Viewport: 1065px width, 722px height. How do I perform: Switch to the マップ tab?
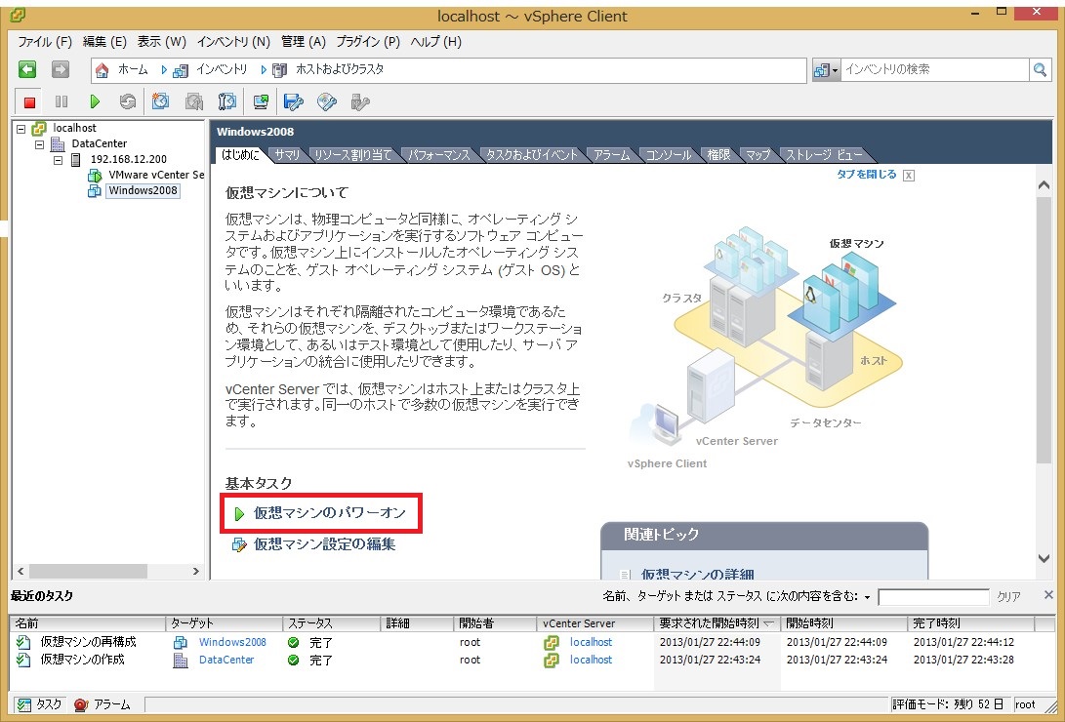[758, 155]
